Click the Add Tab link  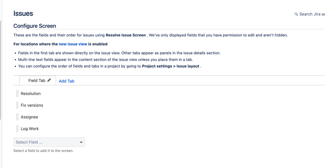pos(66,81)
